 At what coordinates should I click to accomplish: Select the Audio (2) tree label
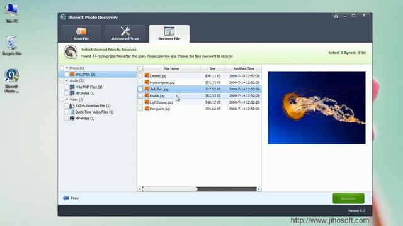(x=76, y=81)
